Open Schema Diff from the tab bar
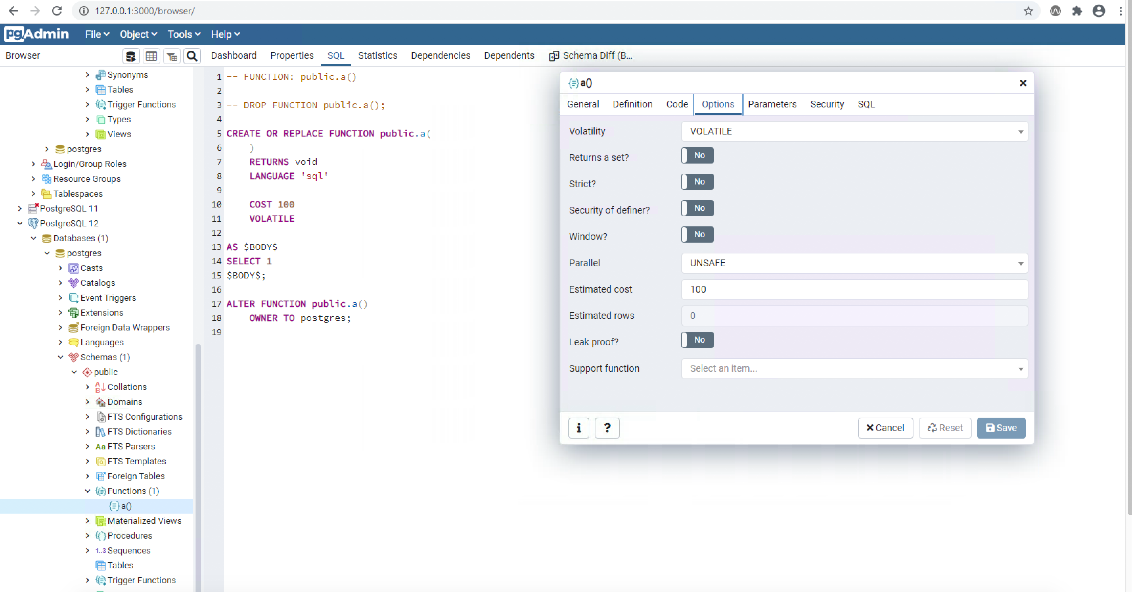1132x592 pixels. tap(591, 55)
